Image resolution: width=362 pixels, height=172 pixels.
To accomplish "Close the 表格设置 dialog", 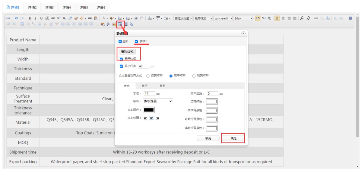I will pyautogui.click(x=243, y=33).
